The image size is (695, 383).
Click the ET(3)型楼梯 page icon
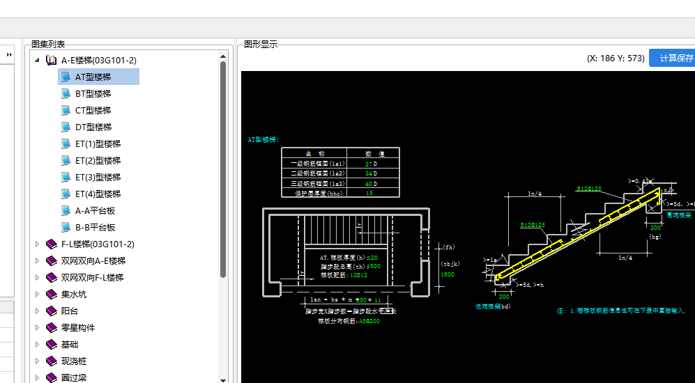(x=66, y=177)
